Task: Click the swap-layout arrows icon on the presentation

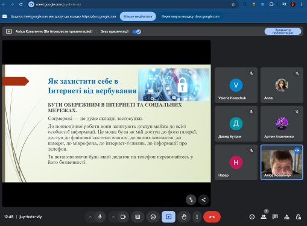Action: [191, 199]
